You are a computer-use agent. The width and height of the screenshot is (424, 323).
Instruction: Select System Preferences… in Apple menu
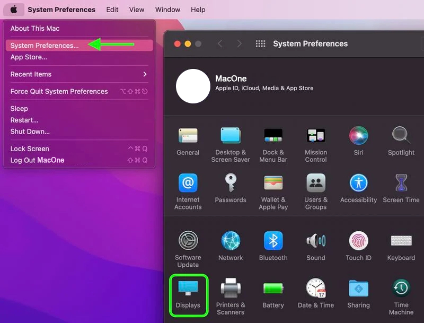(x=79, y=46)
